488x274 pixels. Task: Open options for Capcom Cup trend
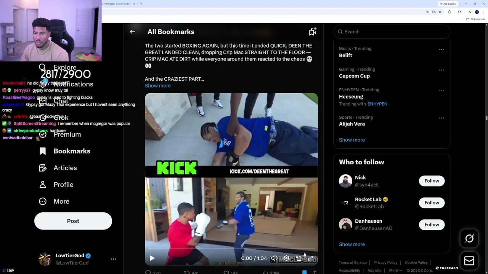[x=441, y=70]
